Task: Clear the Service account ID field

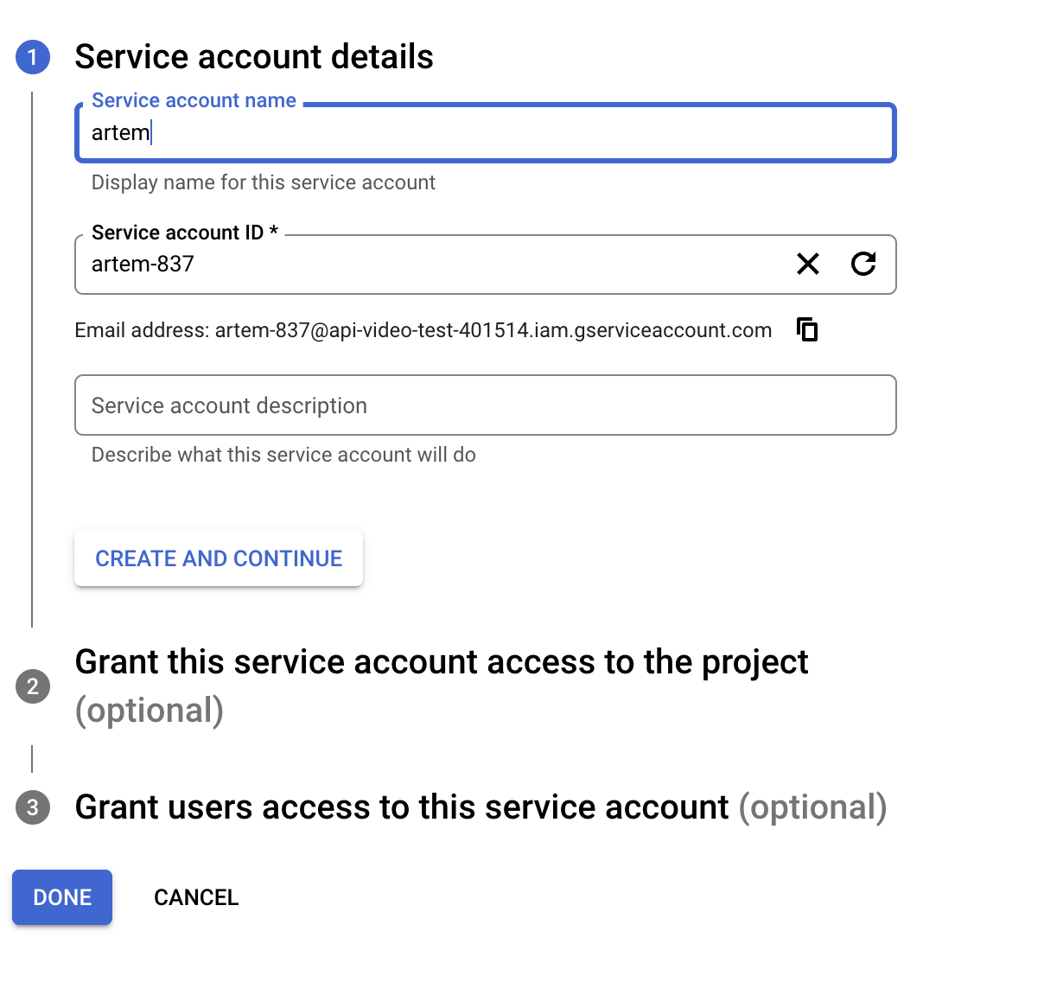Action: click(807, 264)
